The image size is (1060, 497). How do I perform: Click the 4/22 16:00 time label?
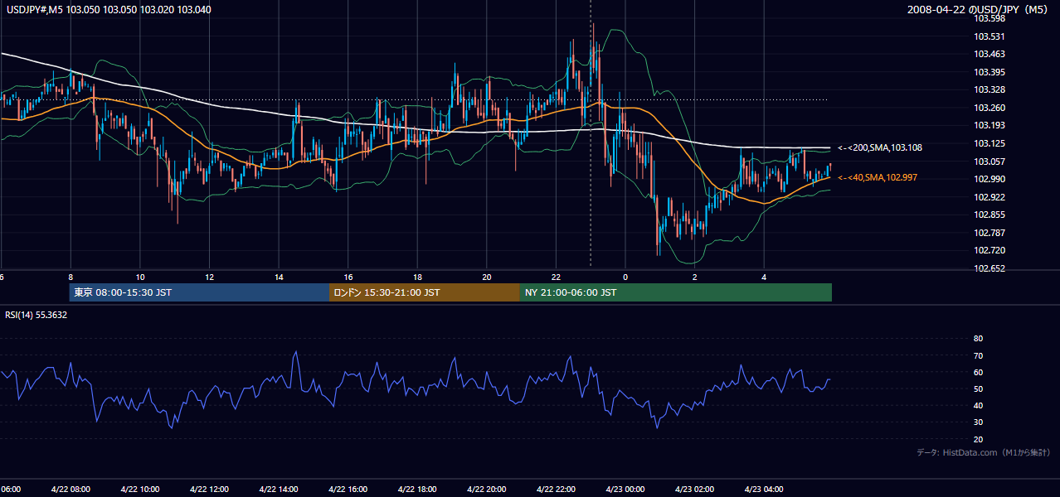coord(348,490)
